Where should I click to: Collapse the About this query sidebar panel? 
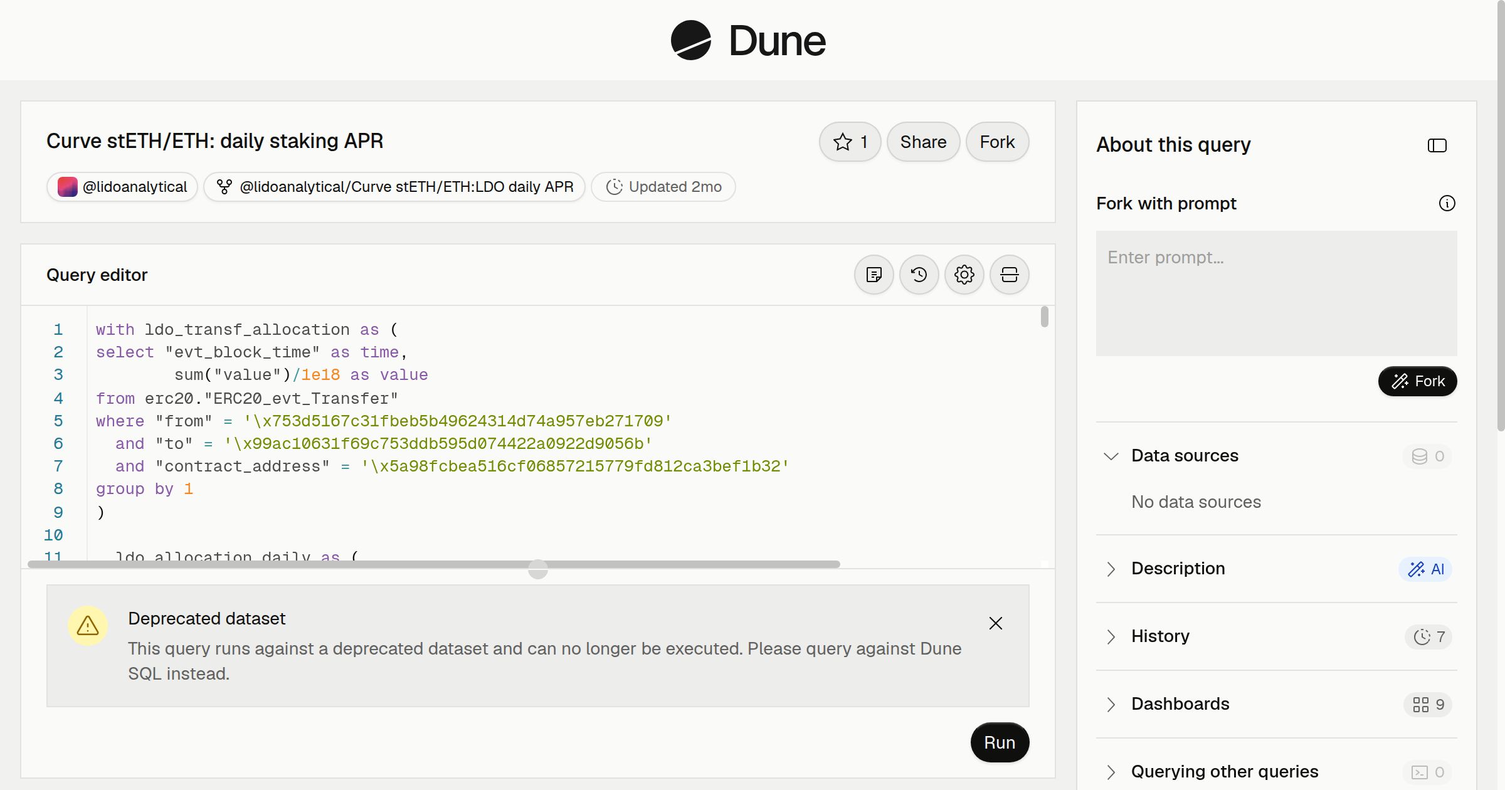click(x=1437, y=145)
